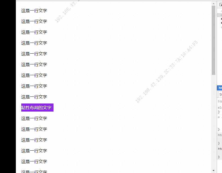Click the empty scrollbar track below the thumb

(x=213, y=122)
